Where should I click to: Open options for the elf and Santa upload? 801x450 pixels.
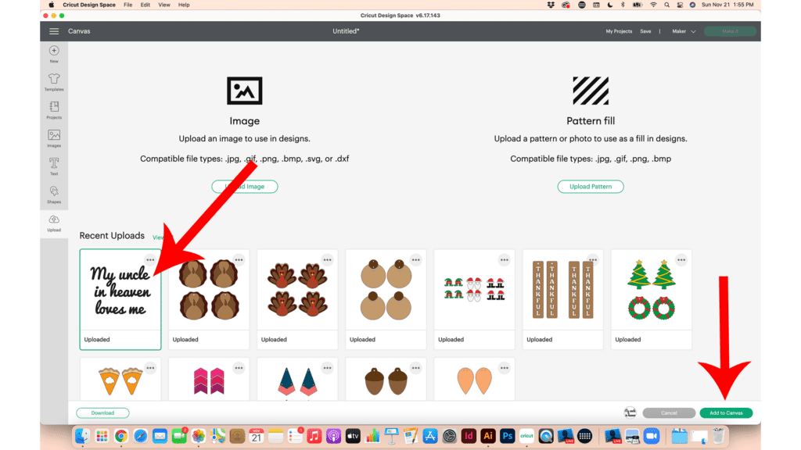505,259
